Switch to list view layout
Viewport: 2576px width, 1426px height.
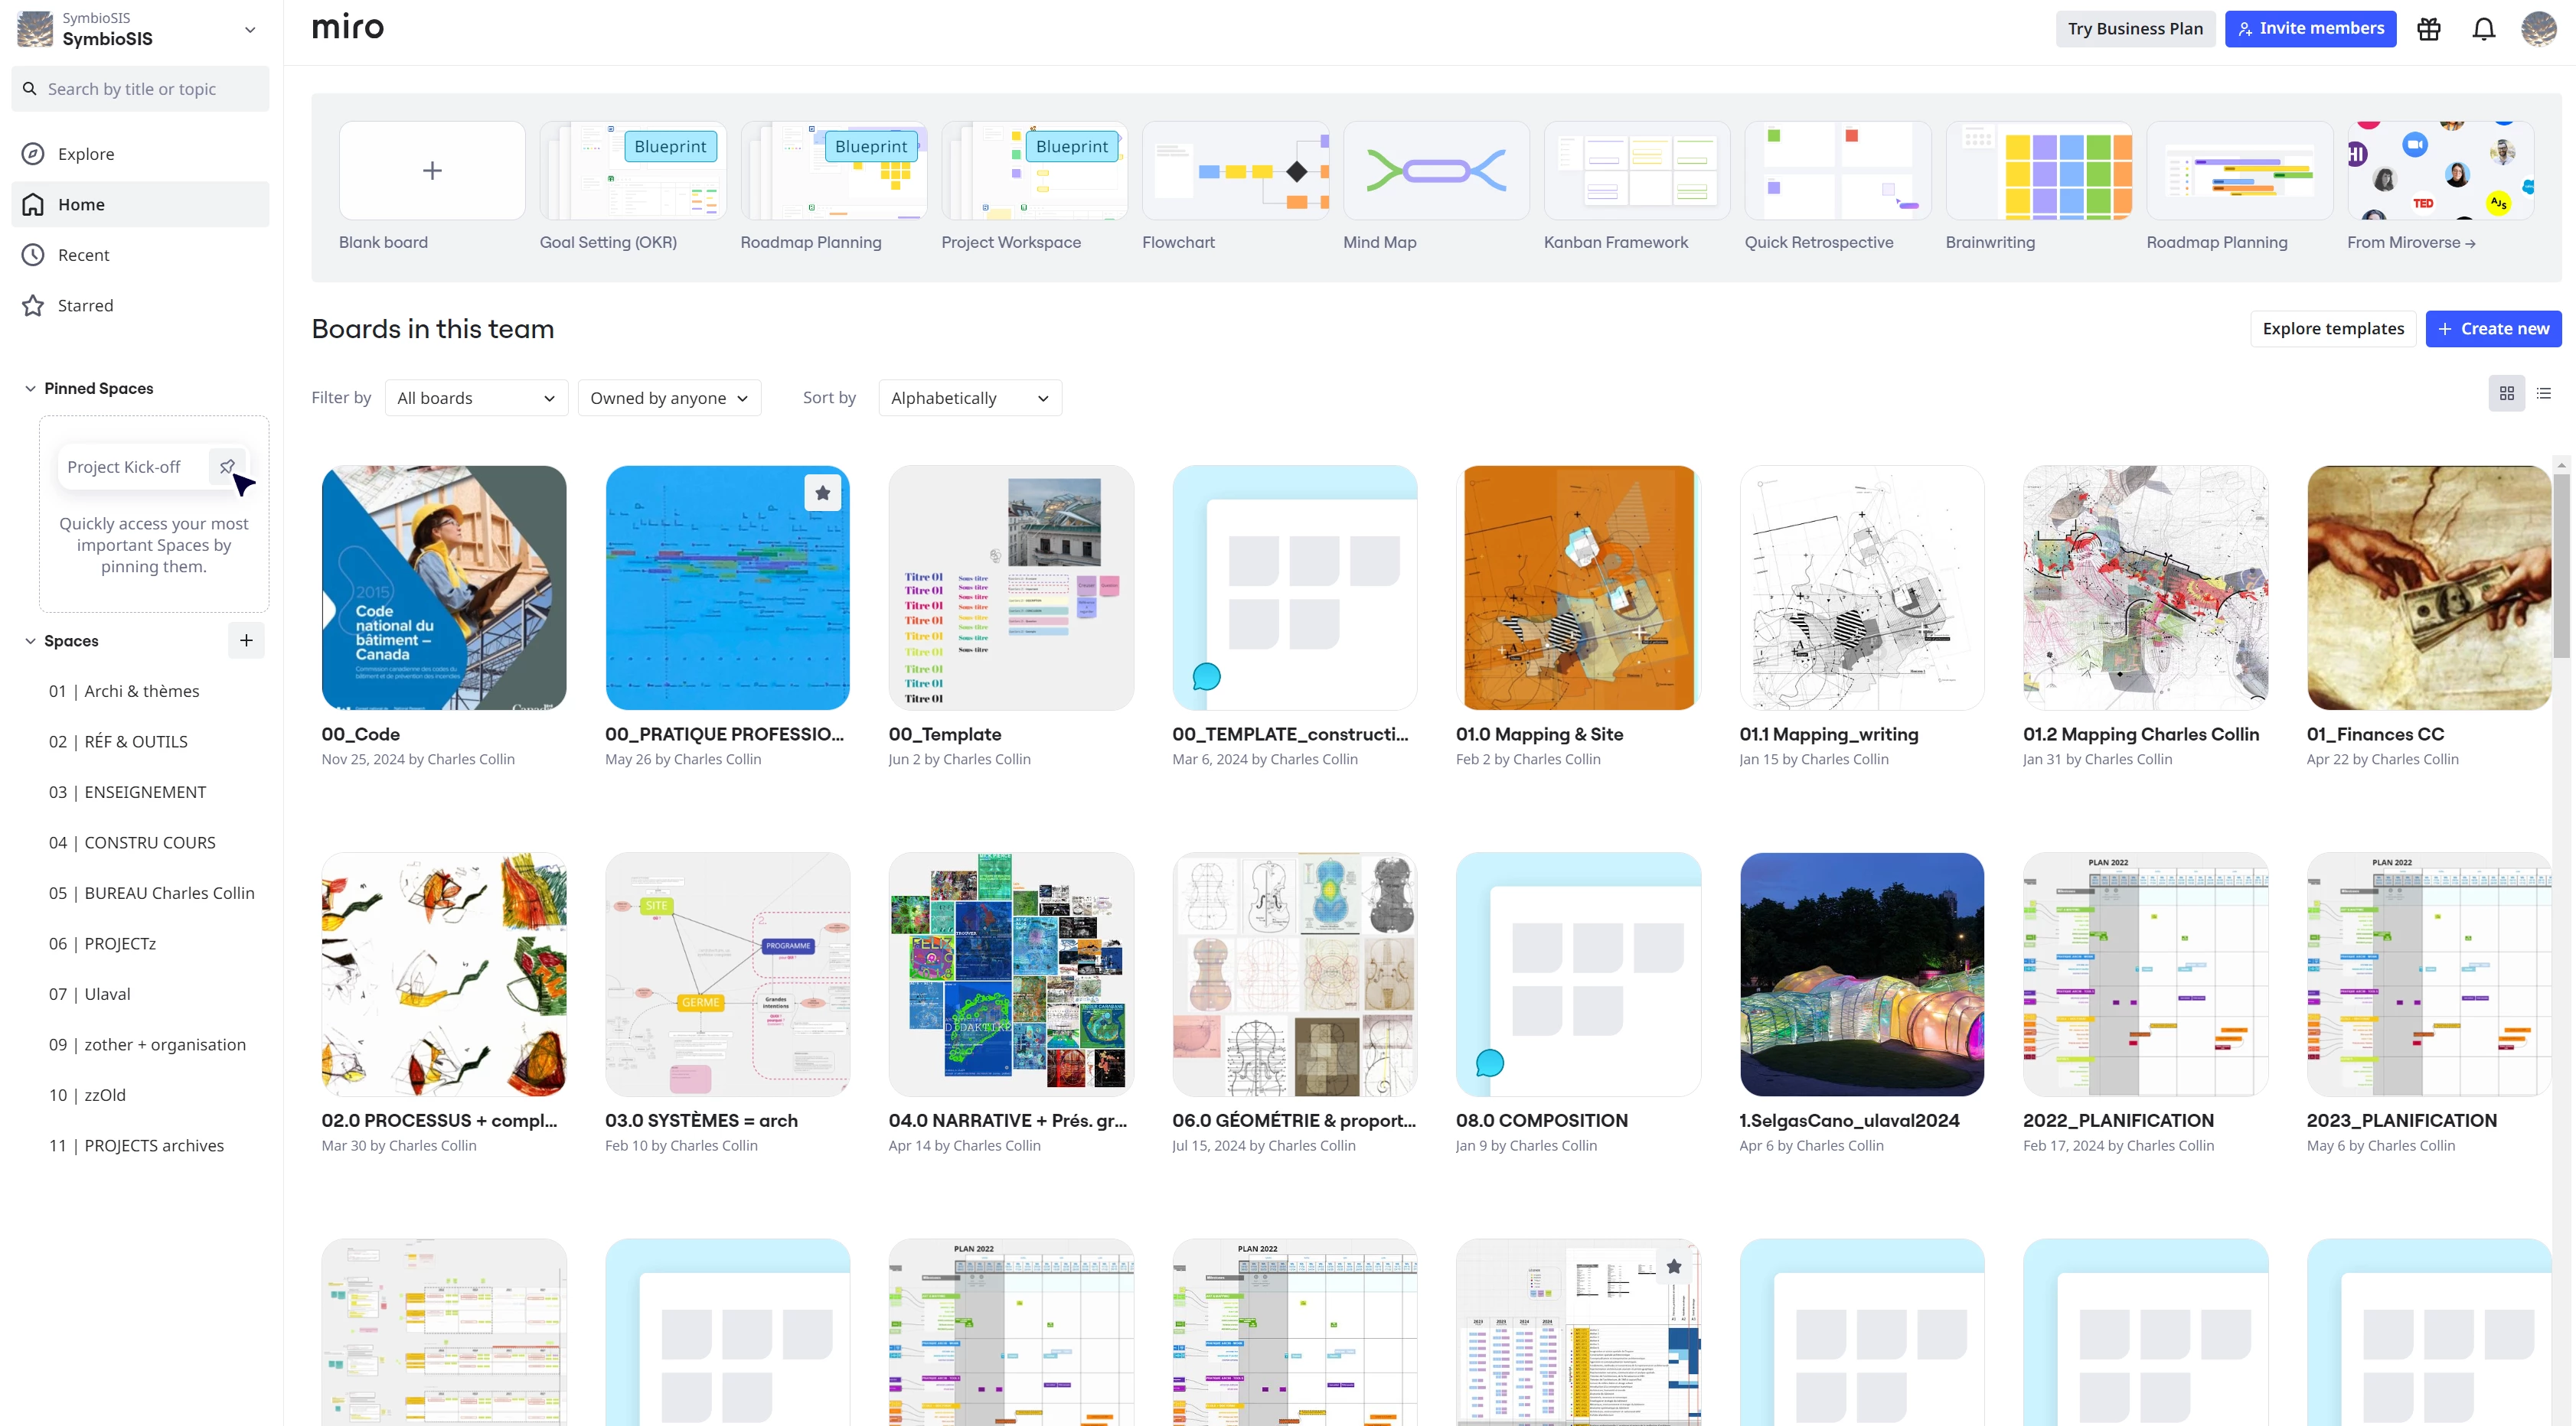(2544, 394)
